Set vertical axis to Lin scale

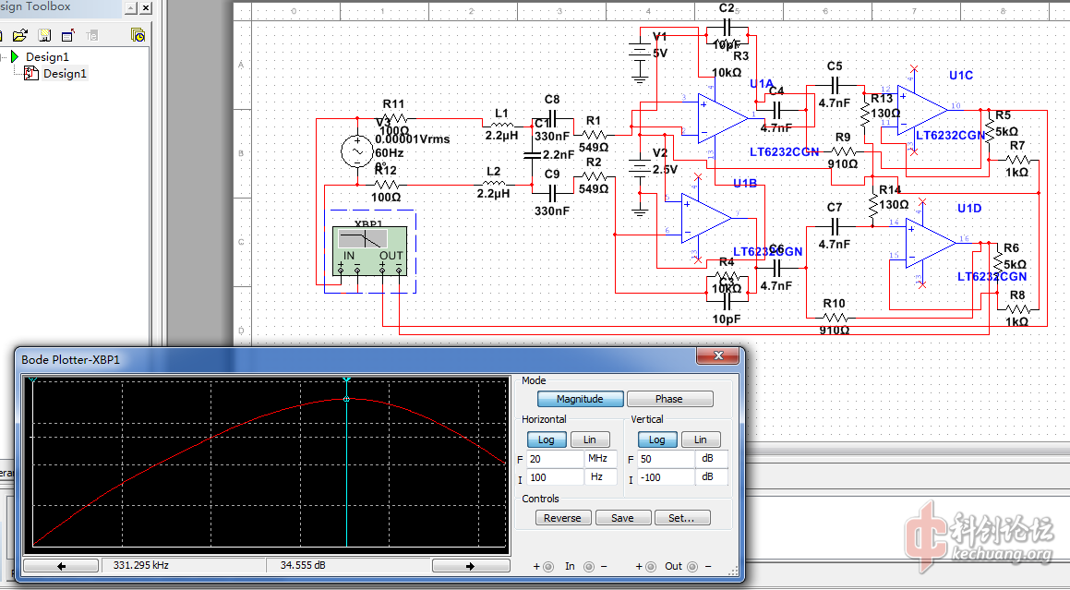pos(700,439)
